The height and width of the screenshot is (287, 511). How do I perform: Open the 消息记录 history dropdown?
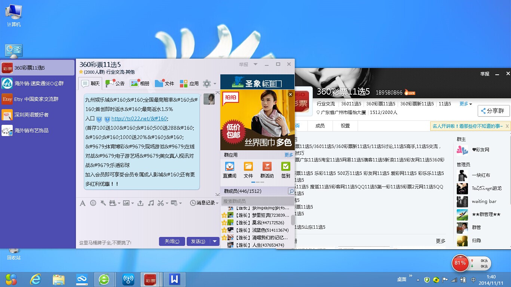204,203
